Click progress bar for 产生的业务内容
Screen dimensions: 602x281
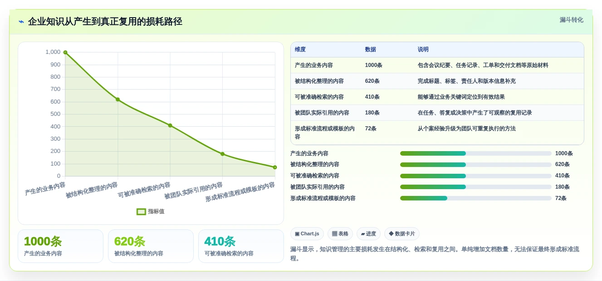tap(476, 153)
